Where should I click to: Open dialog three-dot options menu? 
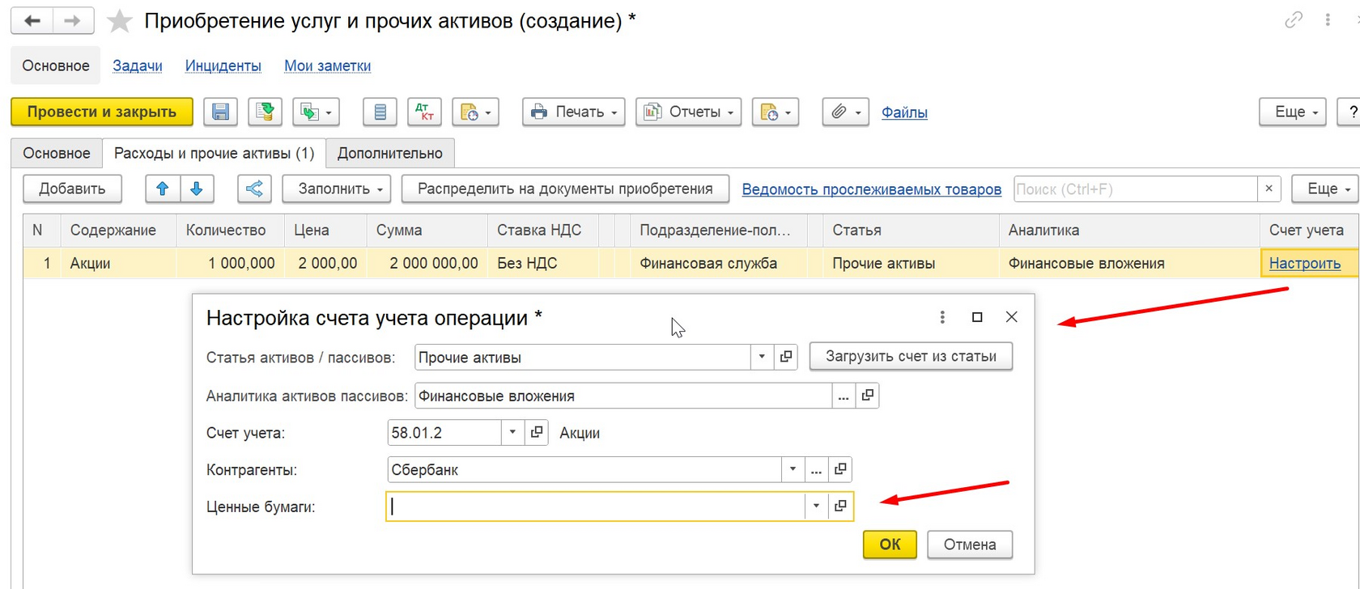[x=942, y=317]
